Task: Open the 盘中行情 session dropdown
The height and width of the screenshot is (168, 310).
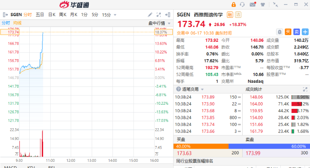Action: coord(160,23)
